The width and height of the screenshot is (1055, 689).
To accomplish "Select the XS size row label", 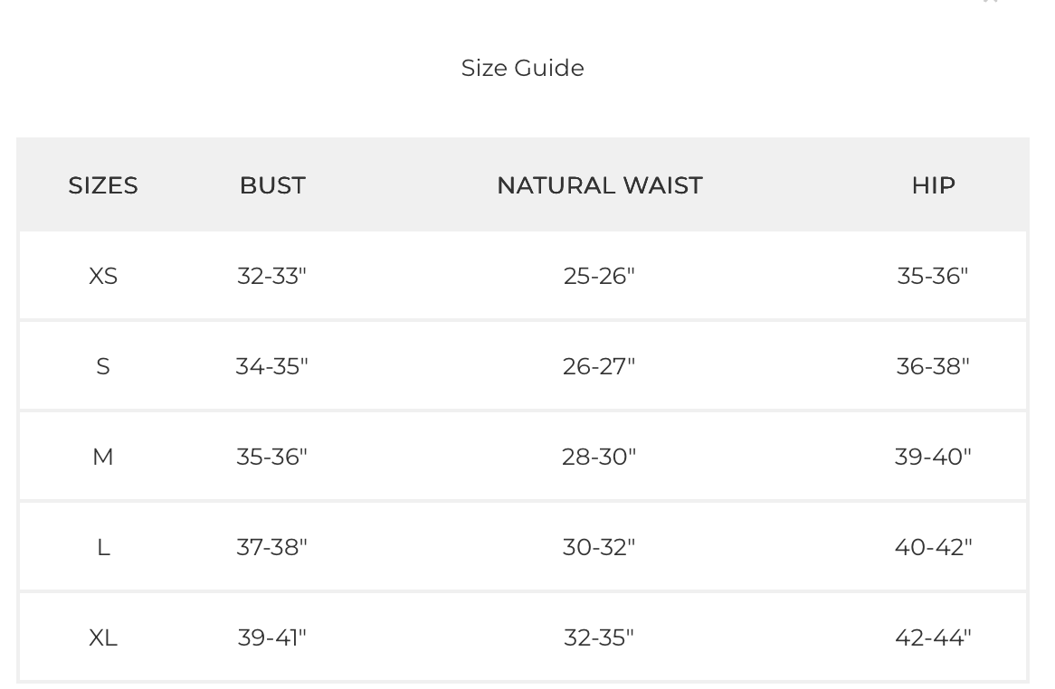I will [103, 276].
